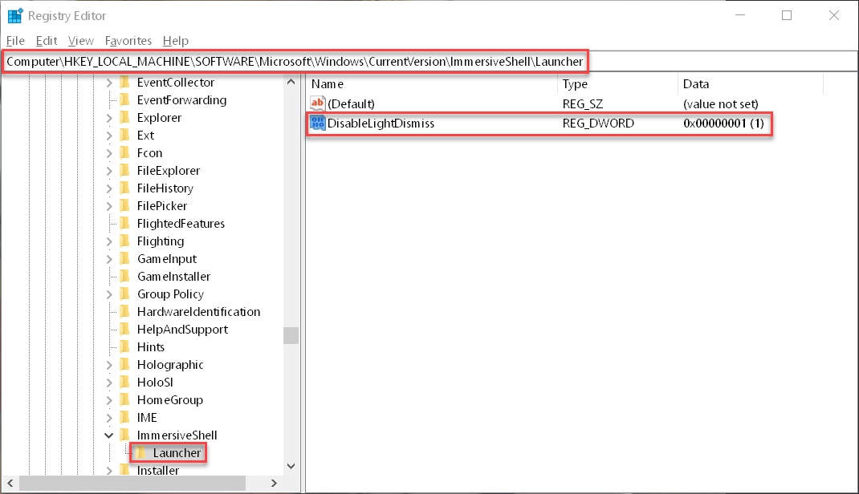Select the Installer tree key

(x=158, y=471)
